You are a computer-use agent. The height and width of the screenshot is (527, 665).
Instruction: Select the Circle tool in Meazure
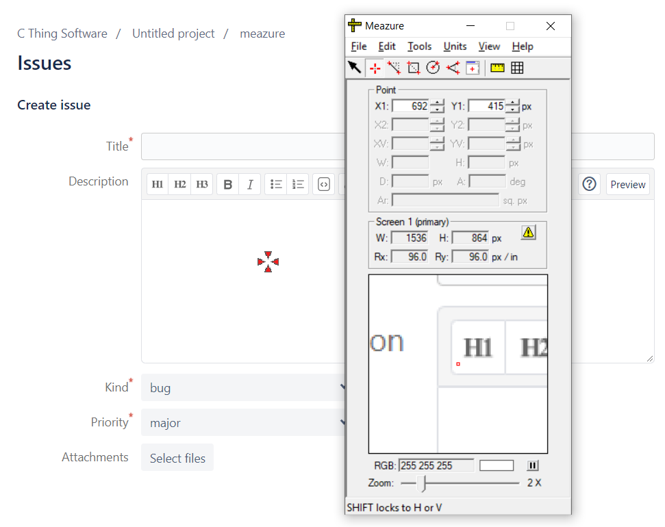(x=433, y=67)
